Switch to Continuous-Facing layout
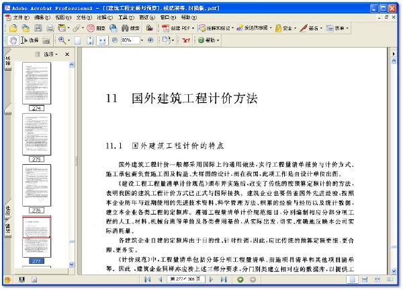The height and width of the screenshot is (290, 403). pos(377,279)
